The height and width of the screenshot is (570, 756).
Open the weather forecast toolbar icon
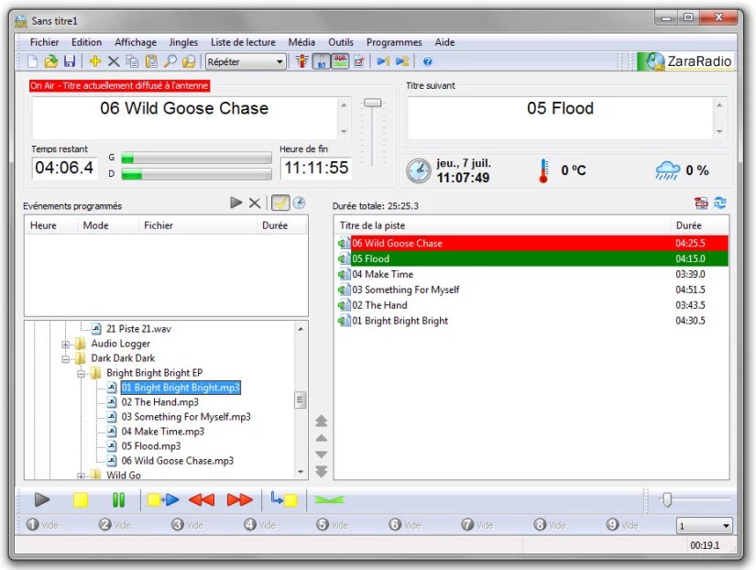pos(340,61)
